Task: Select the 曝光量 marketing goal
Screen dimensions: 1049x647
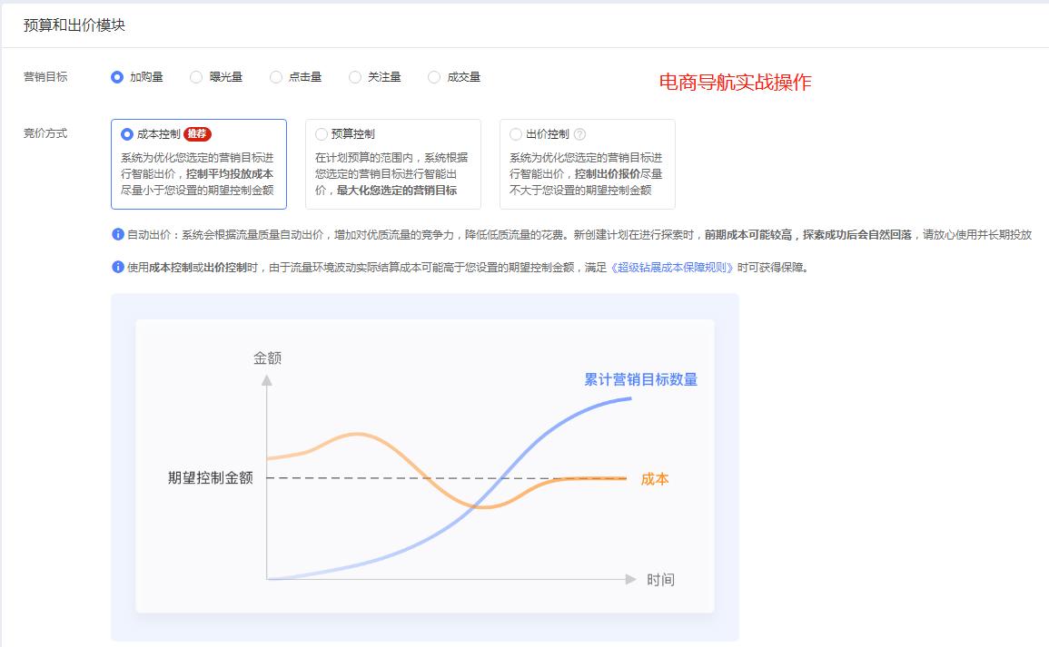Action: click(x=195, y=77)
